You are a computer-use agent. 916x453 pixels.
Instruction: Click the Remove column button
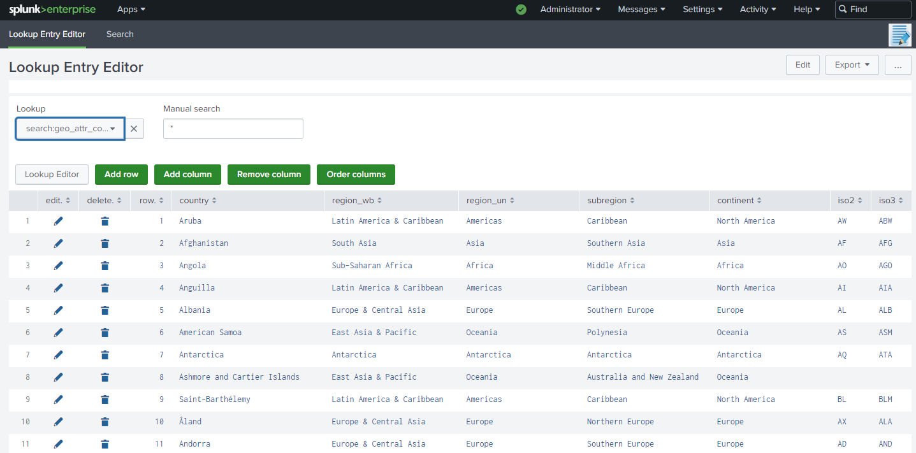269,175
